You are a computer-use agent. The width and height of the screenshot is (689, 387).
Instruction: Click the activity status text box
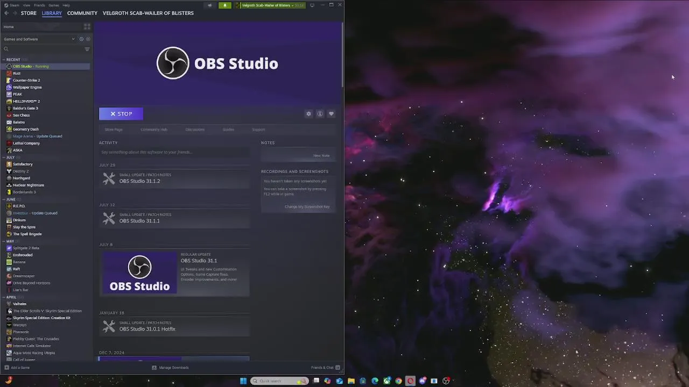[x=174, y=152]
